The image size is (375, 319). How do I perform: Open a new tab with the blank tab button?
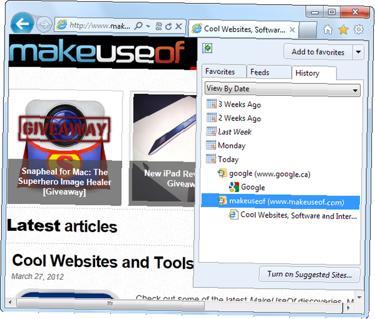[x=308, y=29]
